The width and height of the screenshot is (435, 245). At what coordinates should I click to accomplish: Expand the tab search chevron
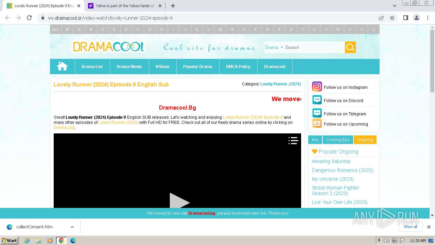coord(394,6)
